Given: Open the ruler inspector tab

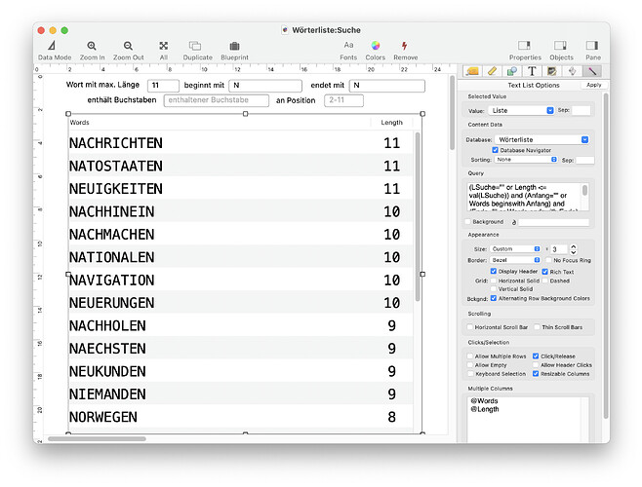Looking at the screenshot, I should [492, 71].
